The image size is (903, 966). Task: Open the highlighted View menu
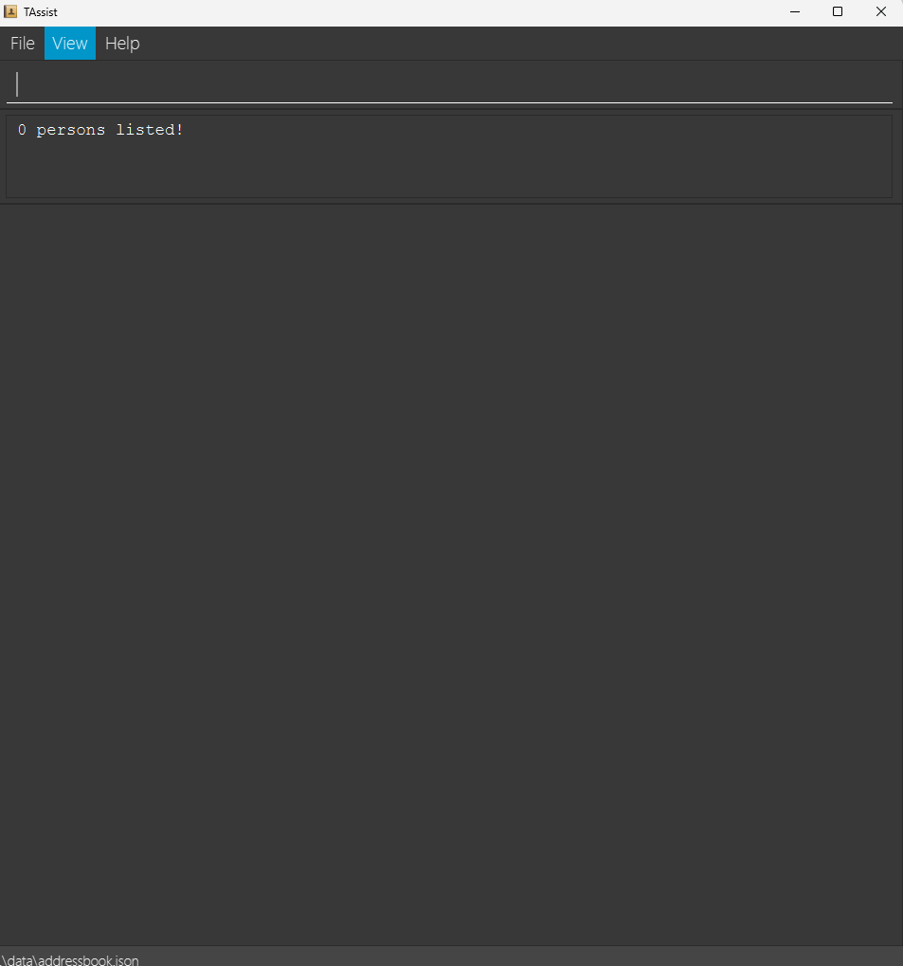pos(69,43)
